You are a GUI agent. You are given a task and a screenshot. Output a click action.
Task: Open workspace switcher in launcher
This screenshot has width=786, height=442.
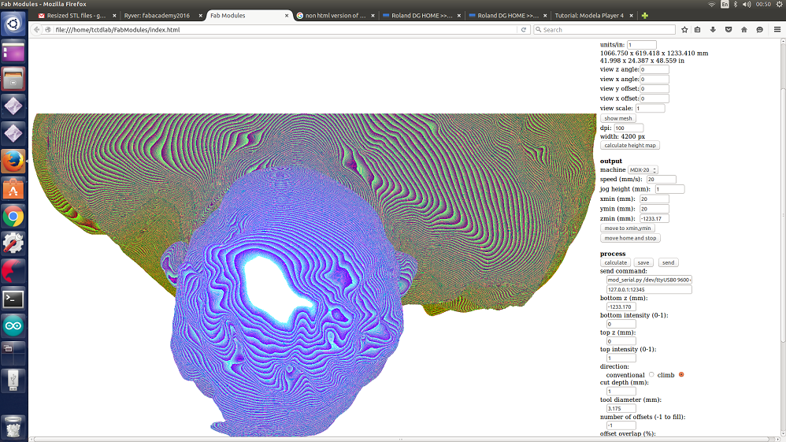[x=13, y=353]
